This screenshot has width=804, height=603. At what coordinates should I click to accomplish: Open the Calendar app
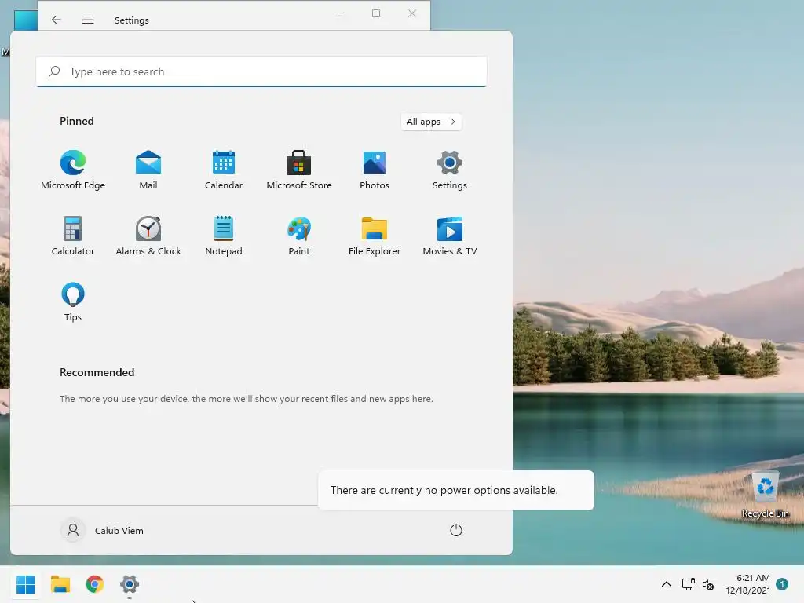(224, 170)
